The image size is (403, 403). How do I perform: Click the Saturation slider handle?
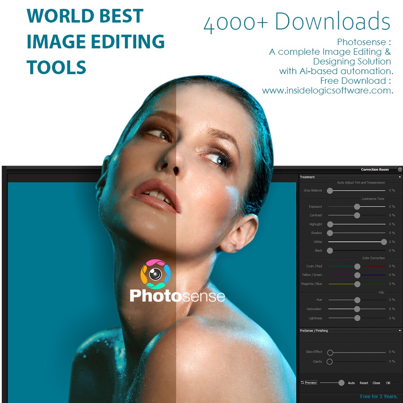click(x=357, y=309)
